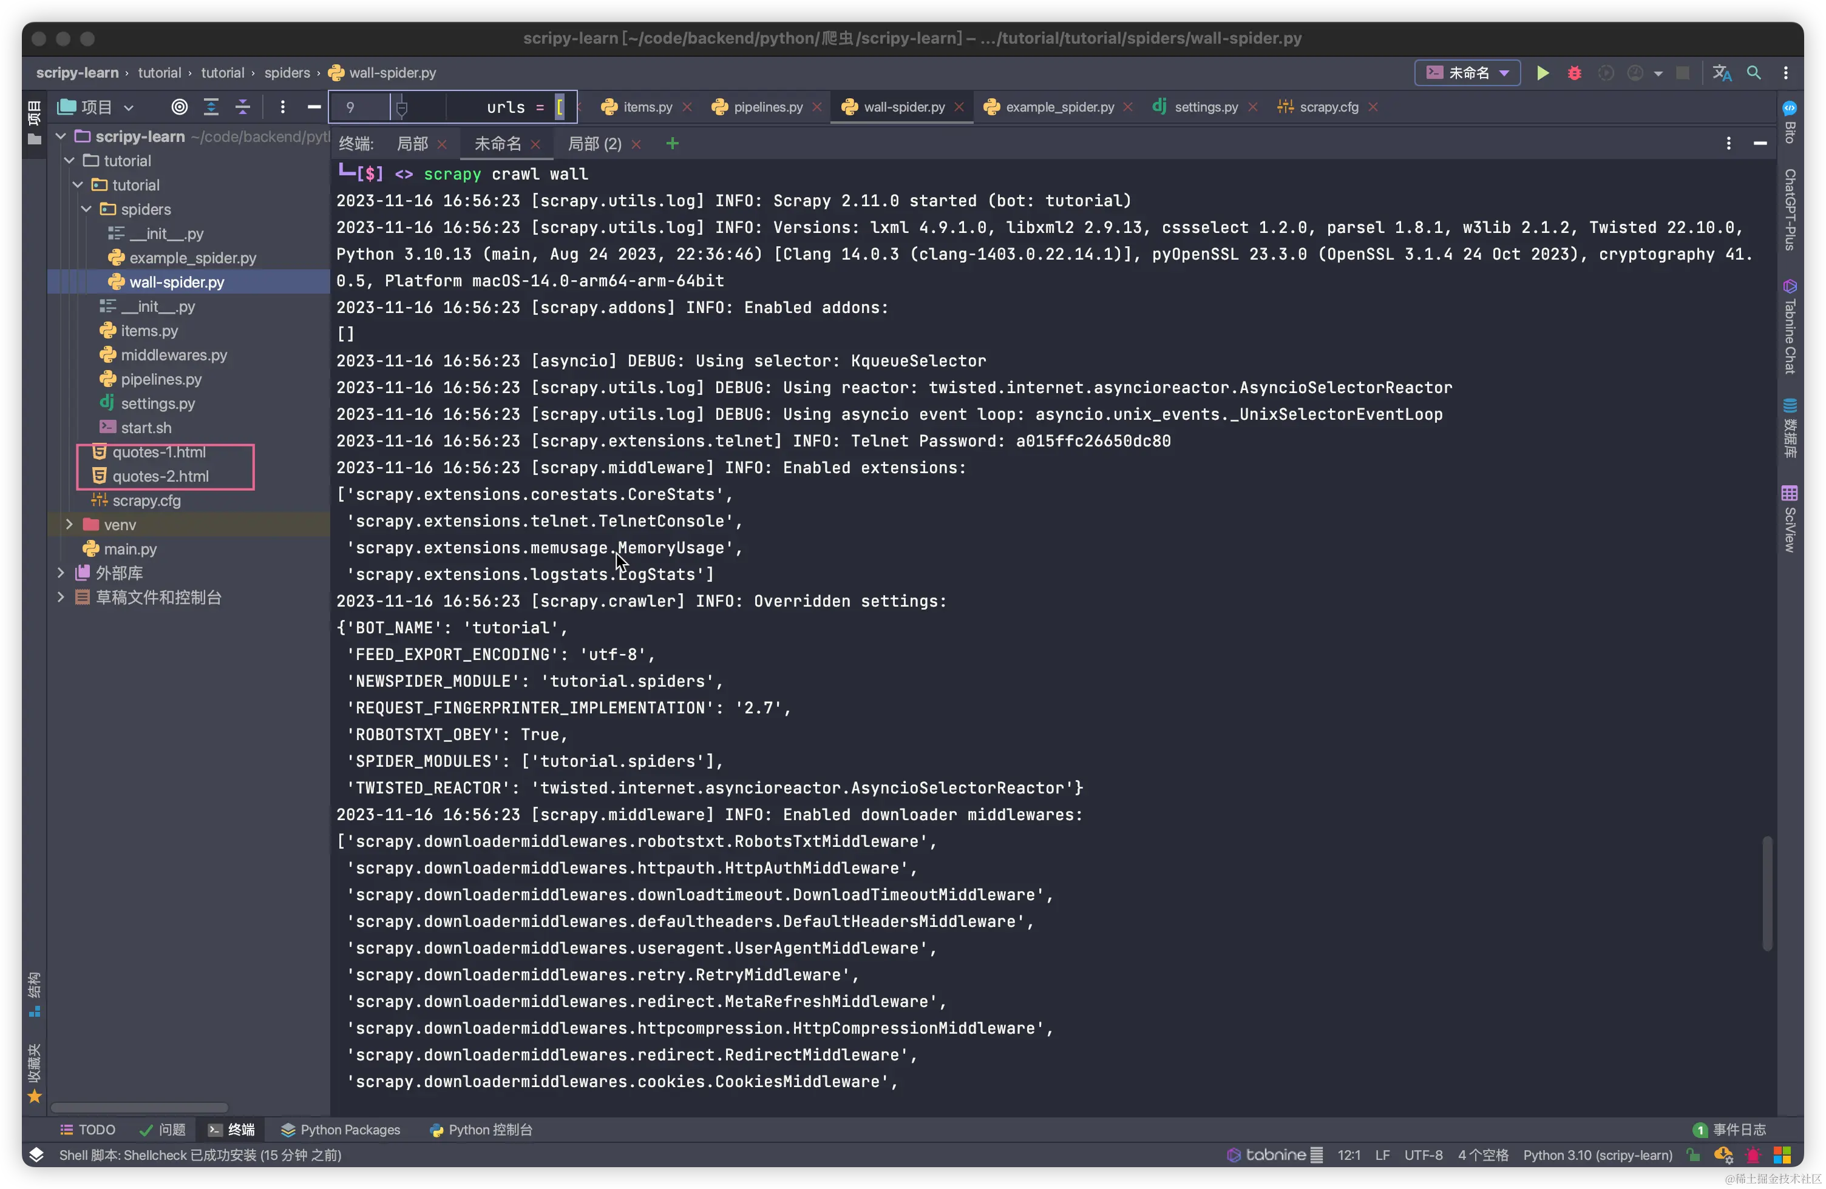
Task: Click the Python 3.10 interpreter status
Action: coord(1597,1154)
